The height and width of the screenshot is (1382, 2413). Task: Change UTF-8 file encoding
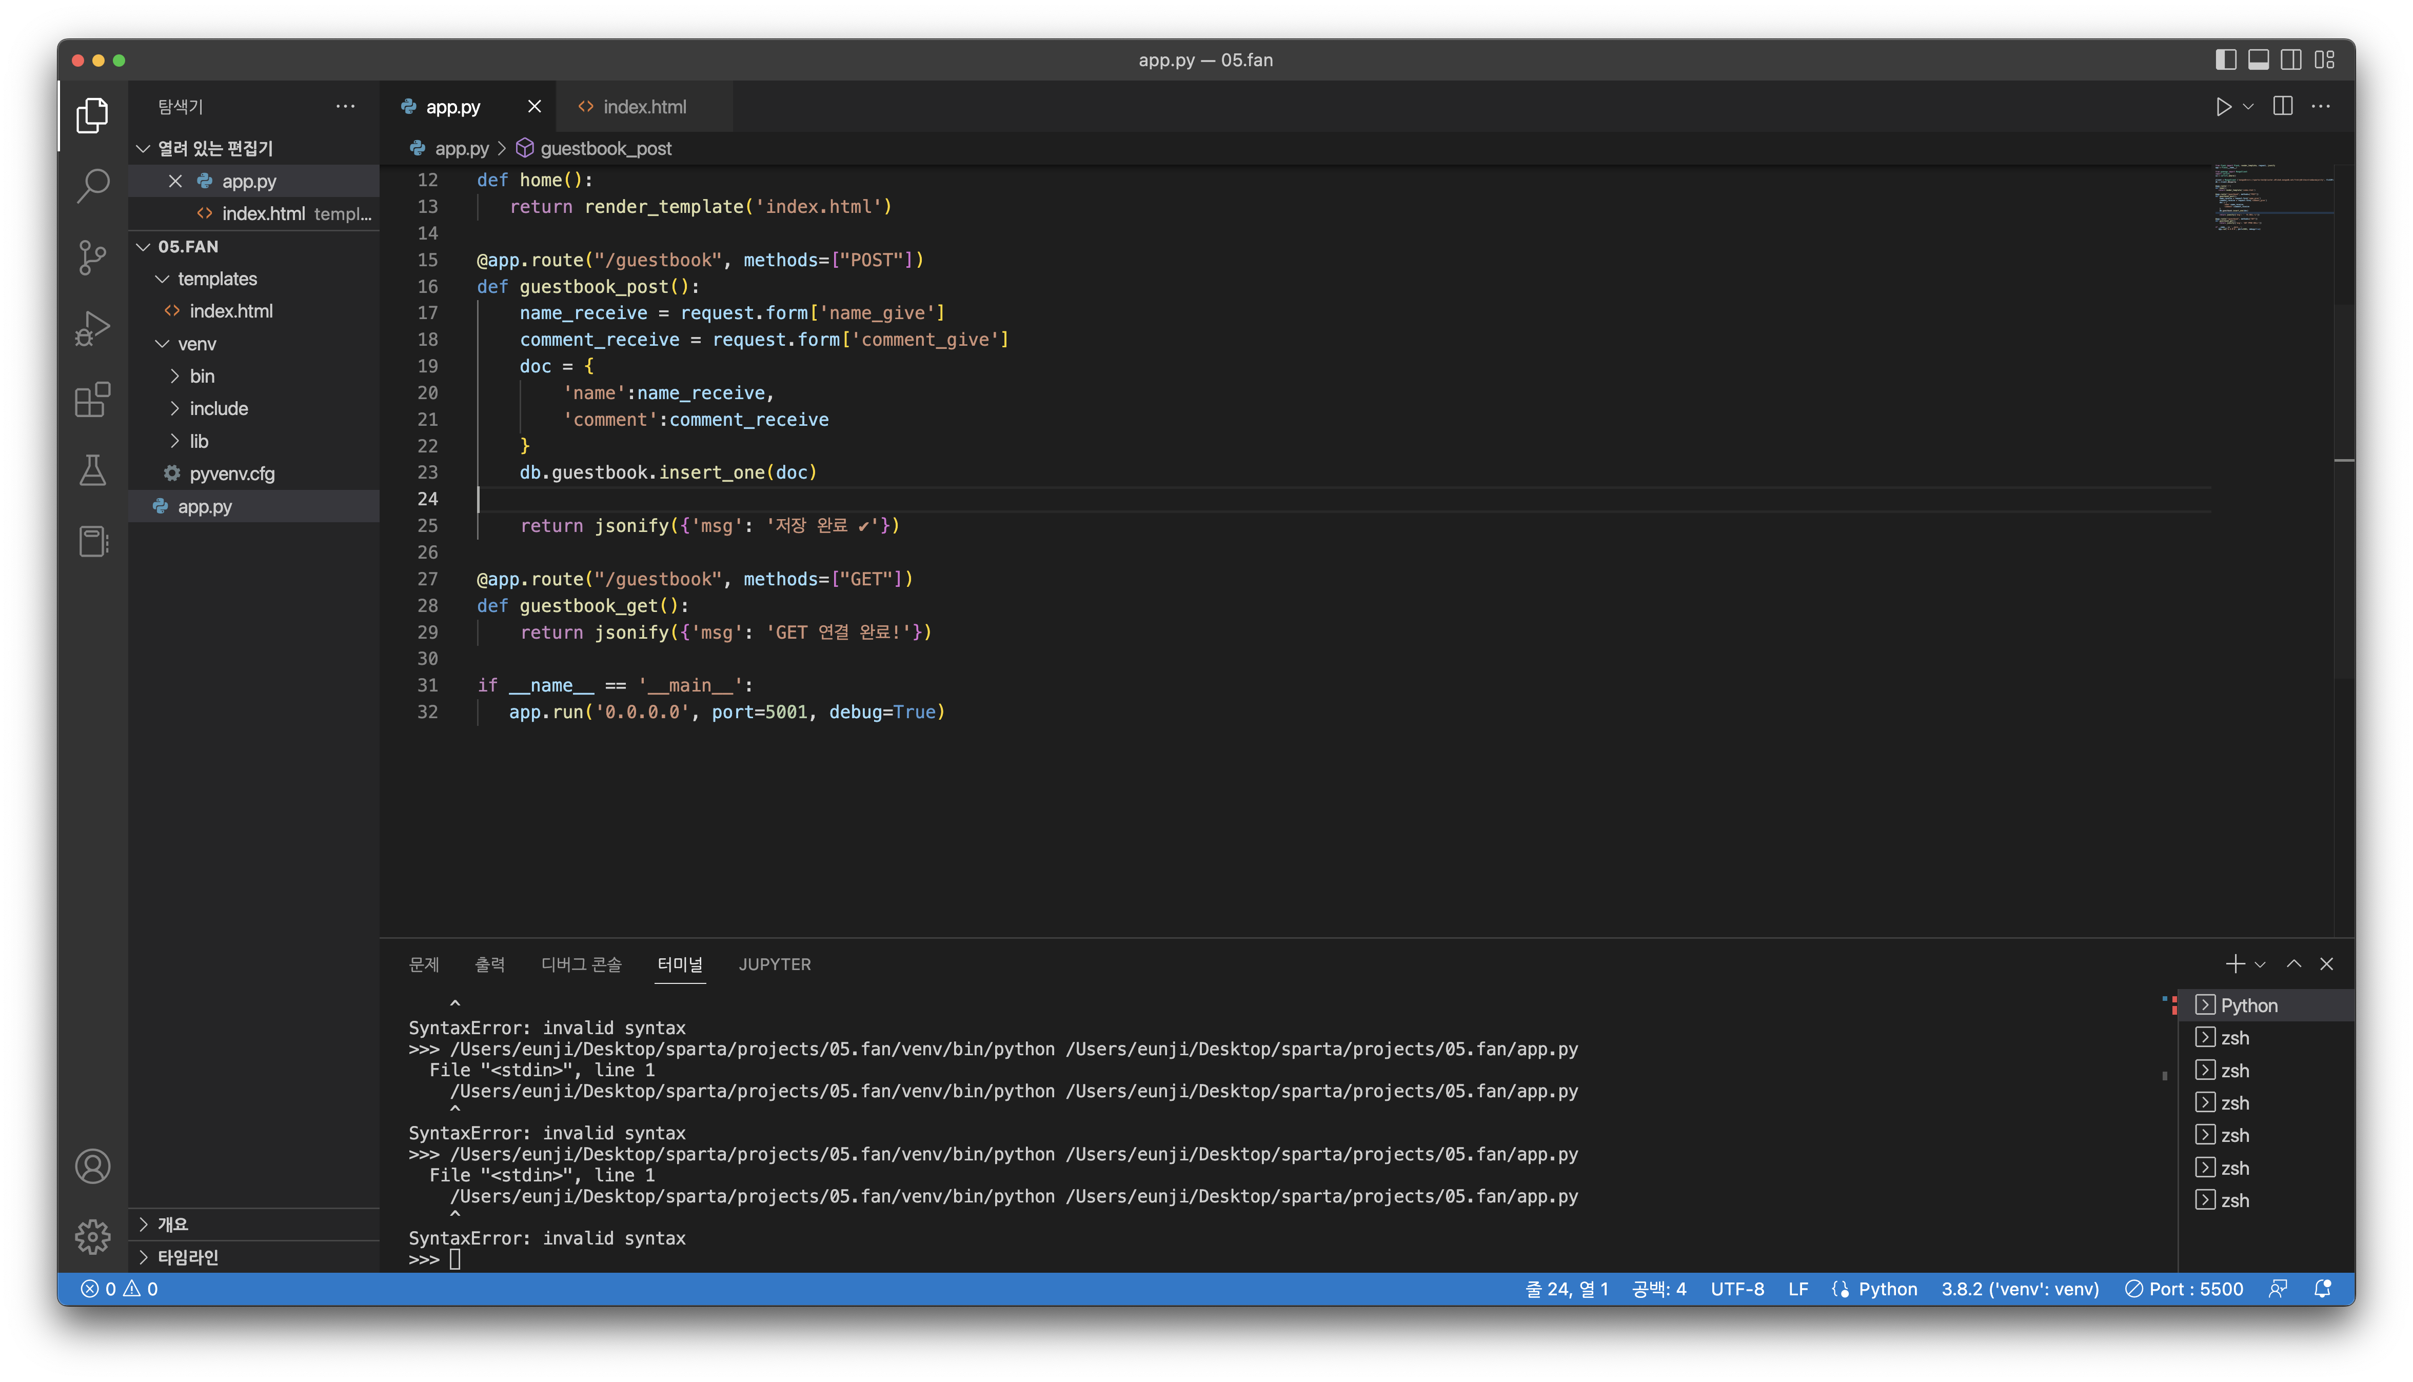click(1737, 1289)
